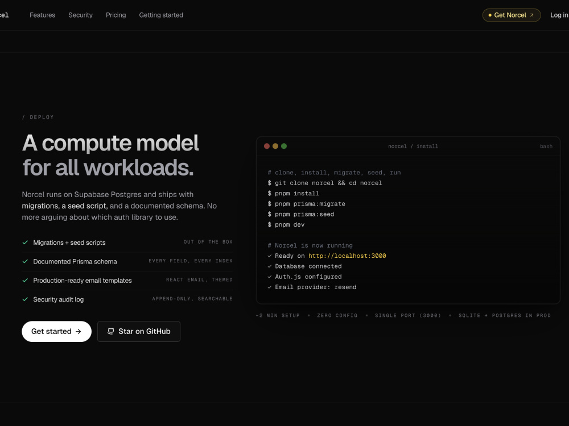Click the checkmark beside Migrations + seed scripts
This screenshot has width=569, height=426.
point(25,243)
